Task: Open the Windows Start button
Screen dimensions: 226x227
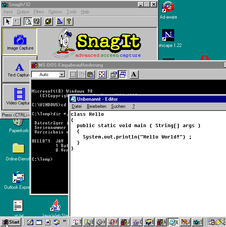Action: [x=11, y=222]
